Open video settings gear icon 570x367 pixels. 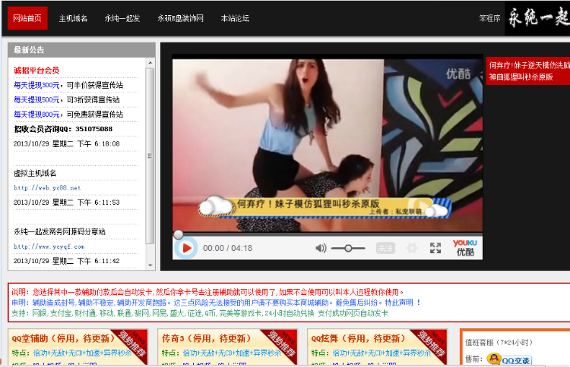tap(412, 248)
